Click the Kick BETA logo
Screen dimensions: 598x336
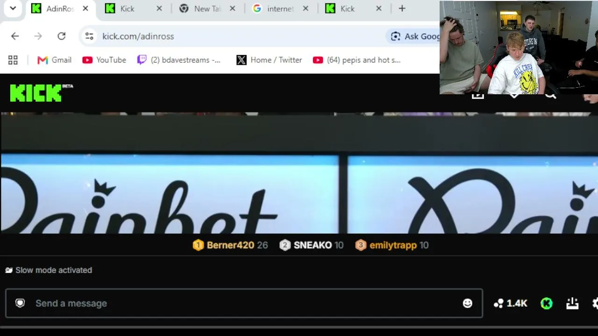(41, 93)
